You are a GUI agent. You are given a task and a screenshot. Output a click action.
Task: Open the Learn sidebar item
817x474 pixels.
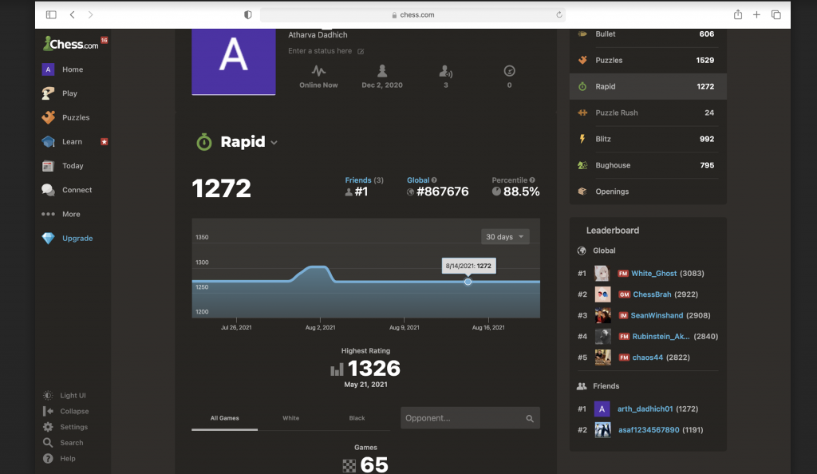point(72,142)
